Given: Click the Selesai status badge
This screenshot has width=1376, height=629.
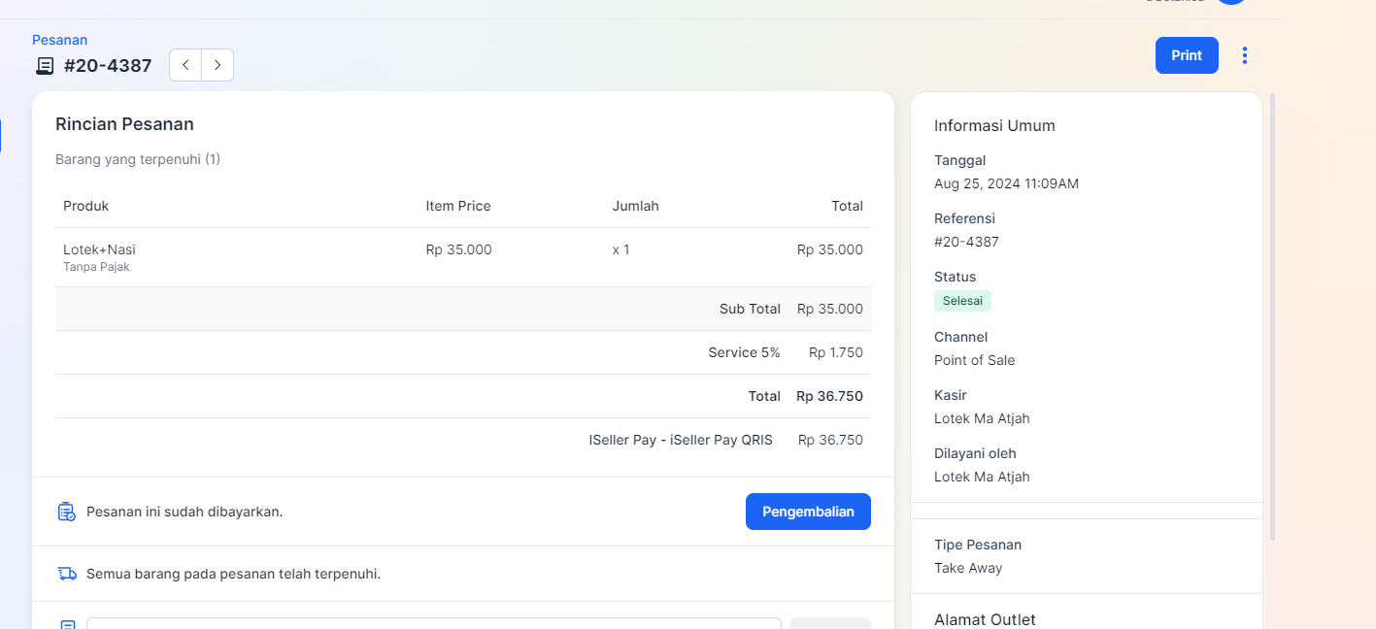Looking at the screenshot, I should pos(962,301).
